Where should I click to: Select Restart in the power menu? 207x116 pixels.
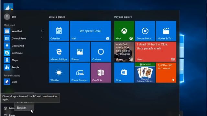(x=24, y=108)
